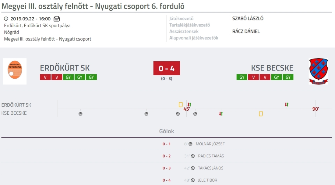Screen dimensions: 335x185
Task: Click KSE Becske's yellow card timeline icon
Action: [x=261, y=114]
